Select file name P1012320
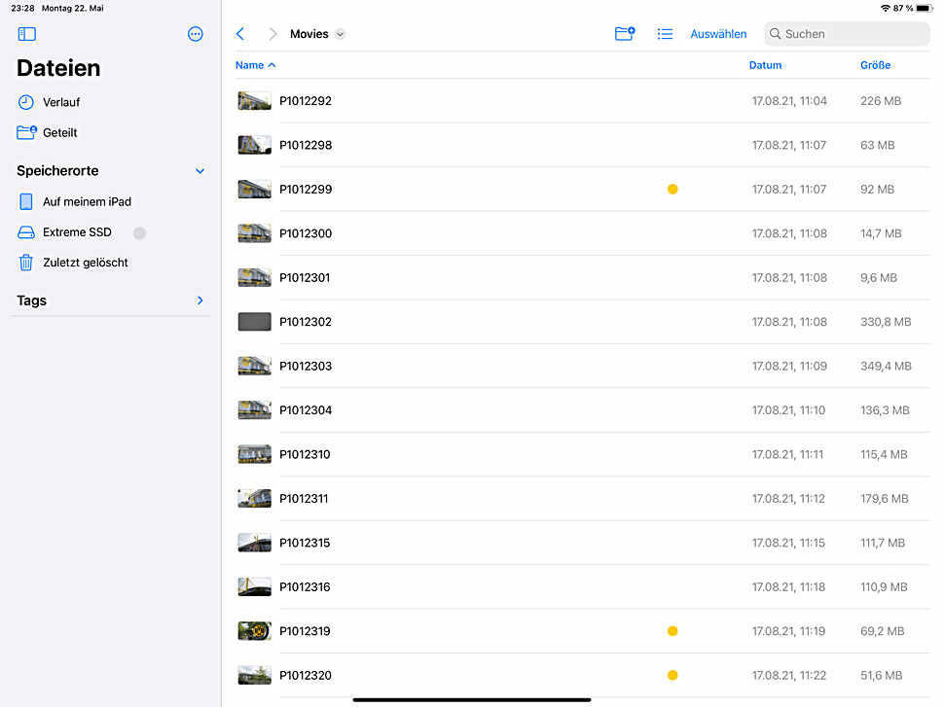The image size is (944, 707). [306, 675]
